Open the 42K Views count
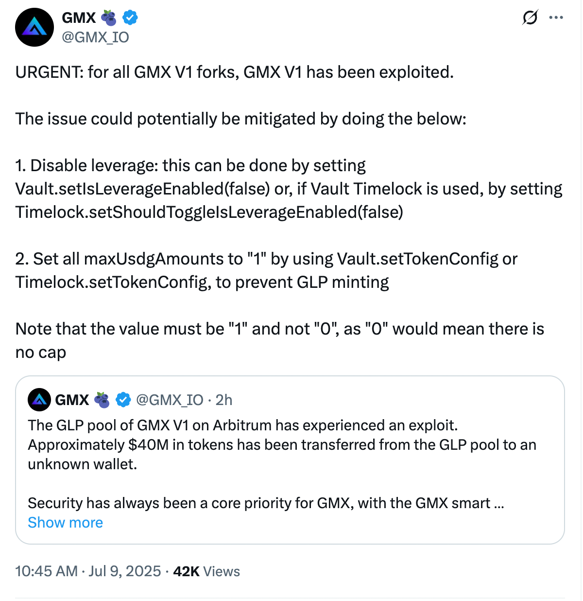The height and width of the screenshot is (601, 583). coord(206,571)
